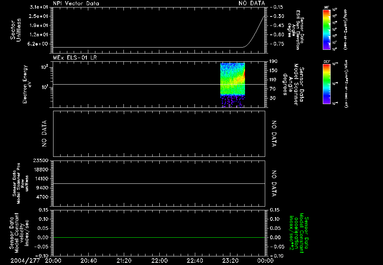Click the 'Sector Unitless' axis label
The height and width of the screenshot is (265, 383).
tap(16, 30)
